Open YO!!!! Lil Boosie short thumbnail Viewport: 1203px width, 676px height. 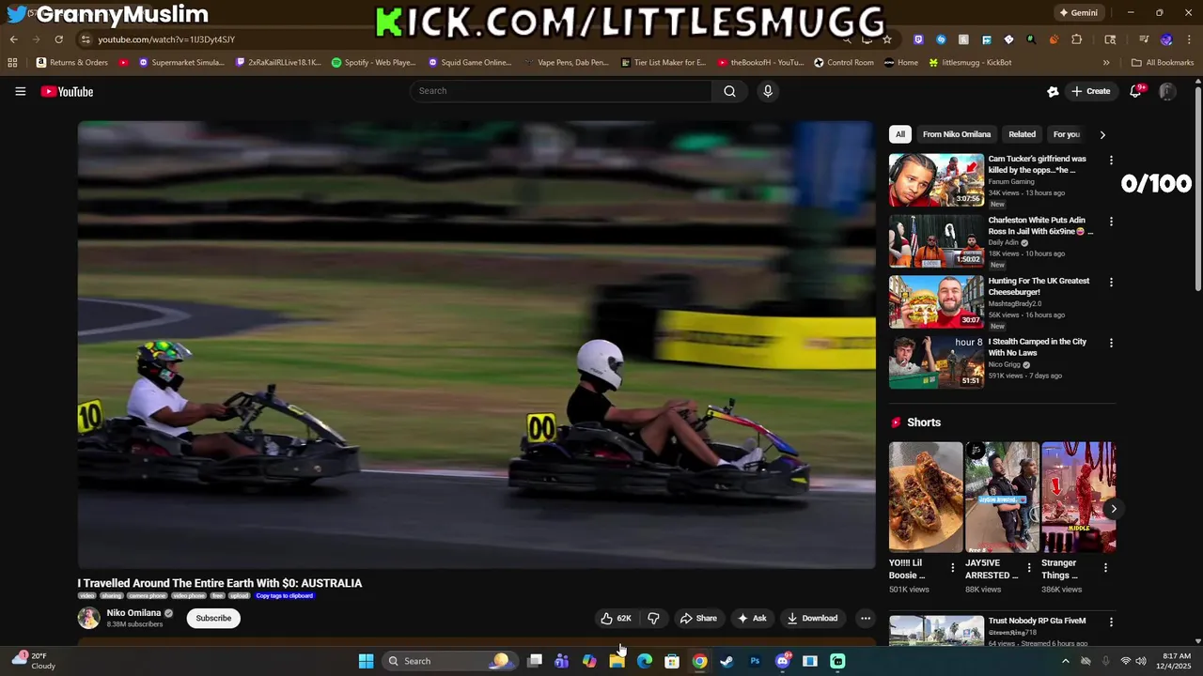(x=926, y=497)
